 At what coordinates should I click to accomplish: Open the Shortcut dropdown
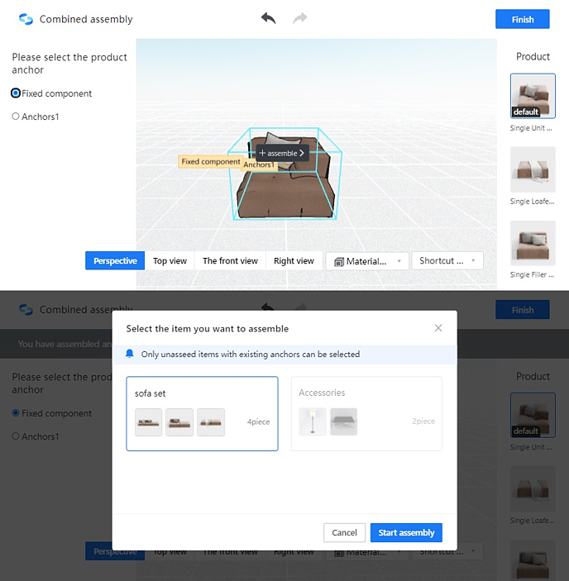pyautogui.click(x=447, y=261)
